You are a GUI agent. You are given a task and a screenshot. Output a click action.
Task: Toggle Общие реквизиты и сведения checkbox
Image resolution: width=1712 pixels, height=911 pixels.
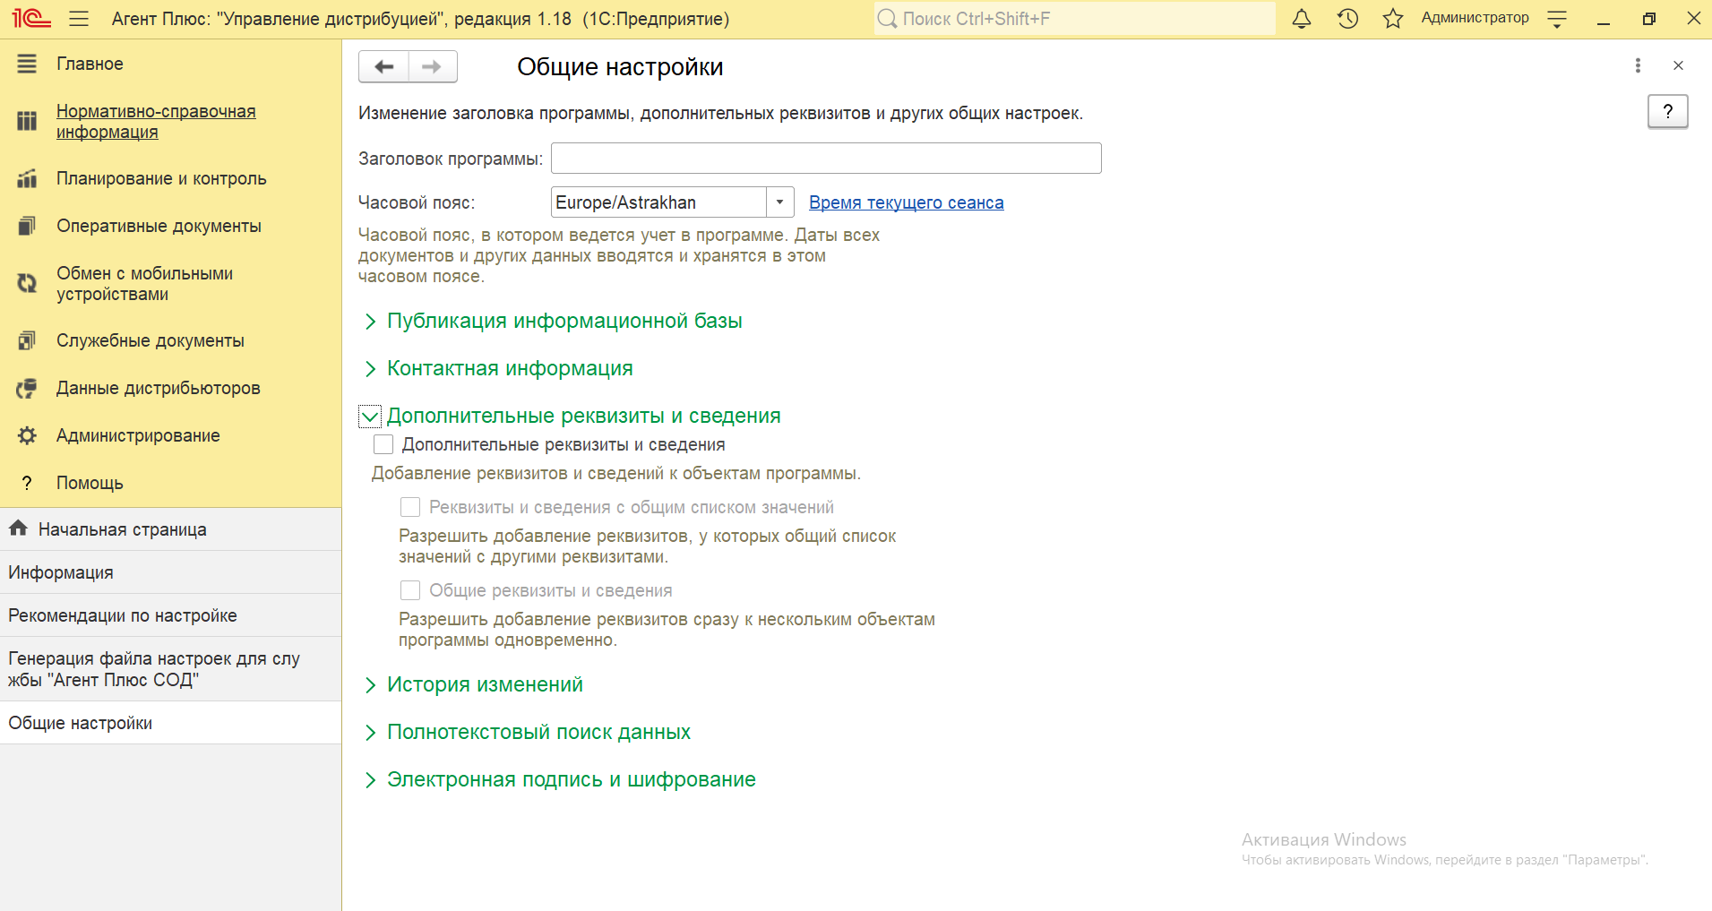click(x=410, y=590)
